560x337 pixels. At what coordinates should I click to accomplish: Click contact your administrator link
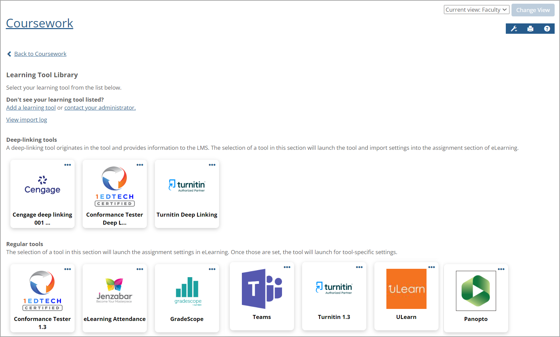pos(100,108)
